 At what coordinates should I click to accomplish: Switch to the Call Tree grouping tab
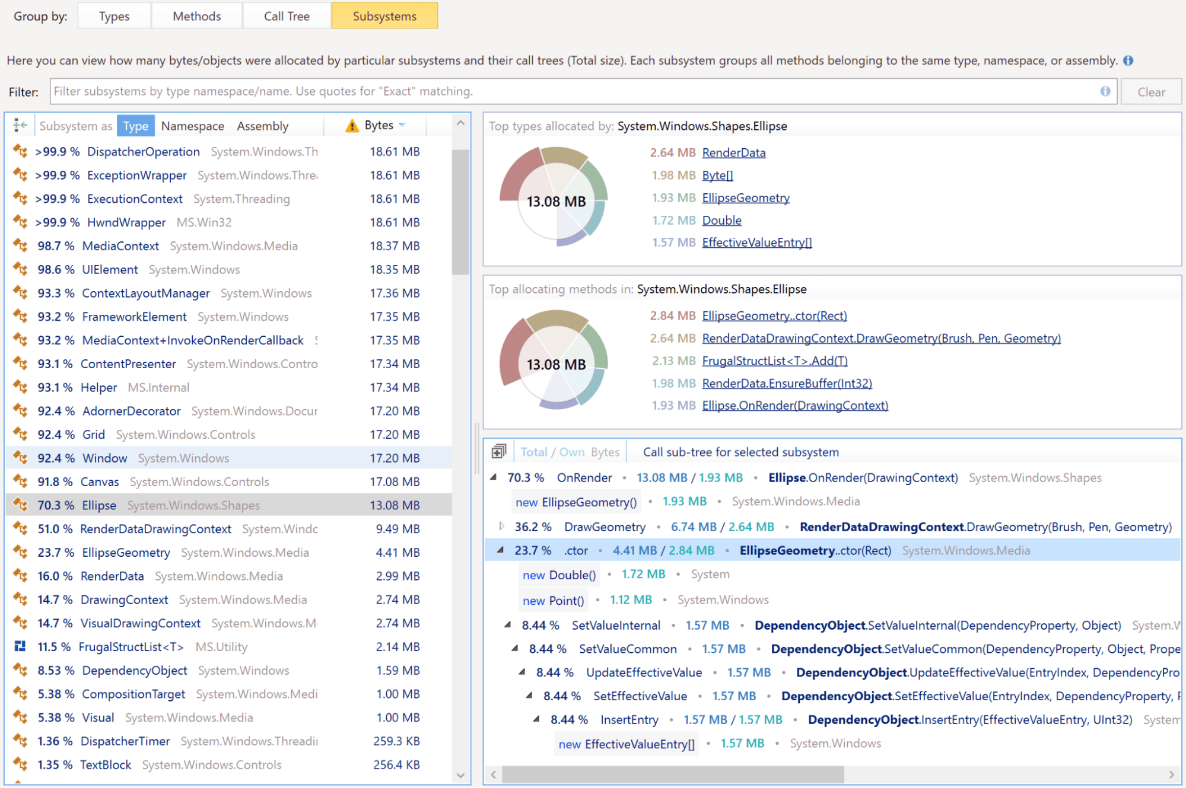point(287,16)
